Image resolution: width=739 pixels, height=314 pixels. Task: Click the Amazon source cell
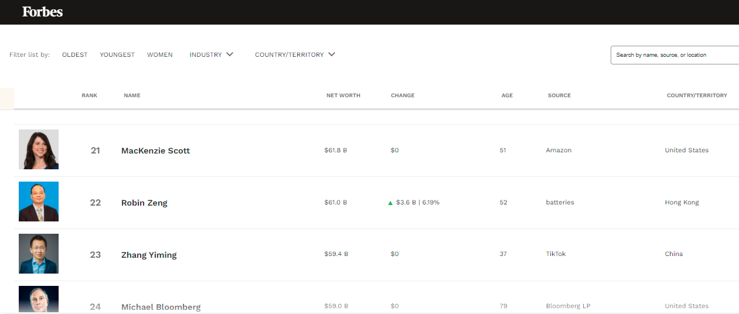point(558,151)
